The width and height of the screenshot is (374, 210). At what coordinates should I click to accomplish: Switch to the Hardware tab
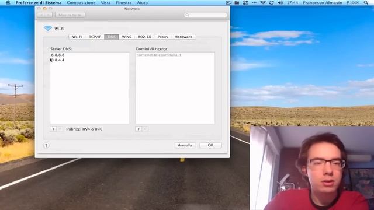(x=183, y=37)
